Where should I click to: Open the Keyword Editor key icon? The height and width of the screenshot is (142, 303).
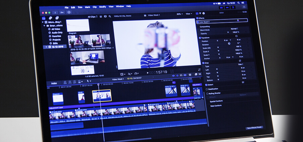[x=62, y=12]
